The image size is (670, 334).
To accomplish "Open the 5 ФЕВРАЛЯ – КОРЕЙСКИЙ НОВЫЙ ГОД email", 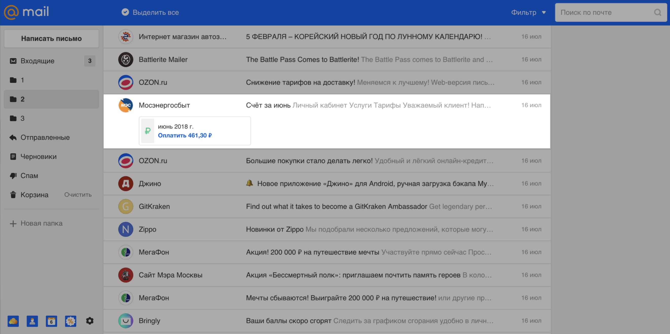I will point(327,37).
